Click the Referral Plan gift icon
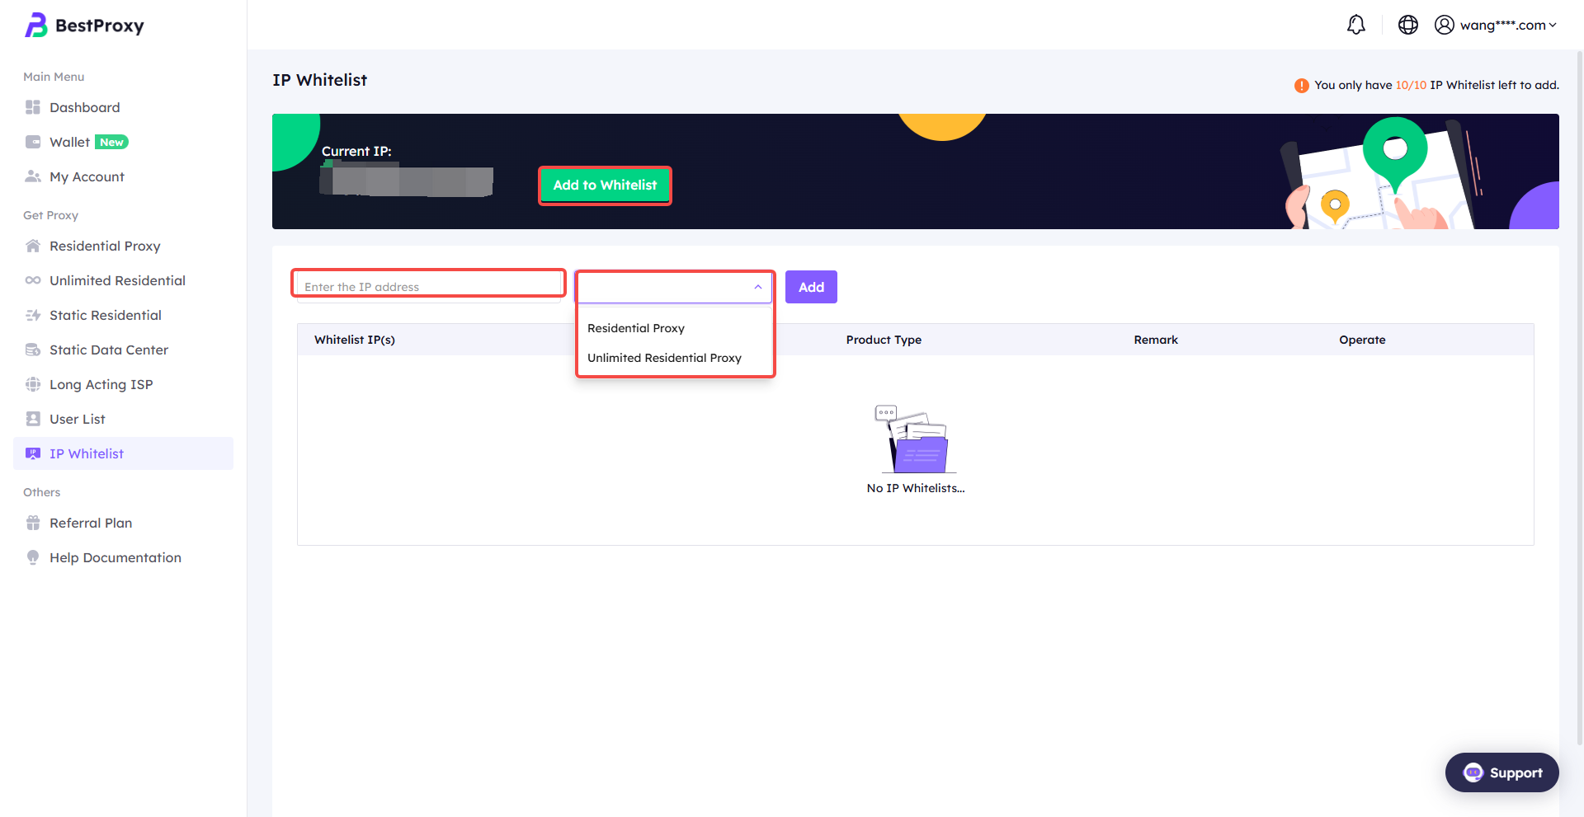 tap(33, 523)
